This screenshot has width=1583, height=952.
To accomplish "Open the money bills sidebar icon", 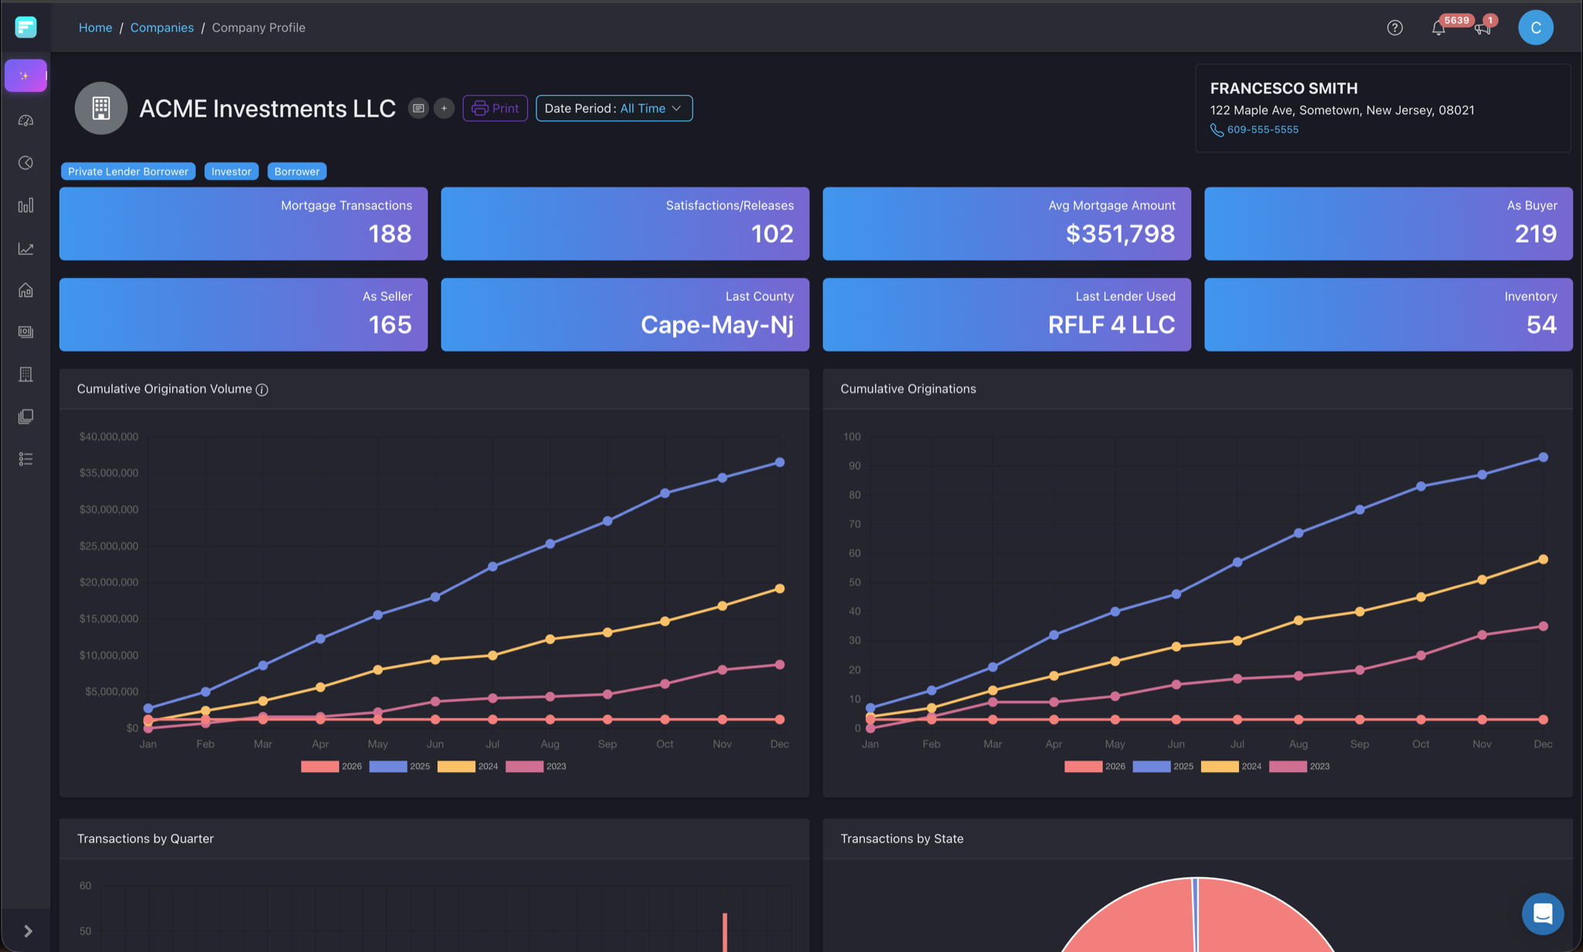I will point(26,331).
